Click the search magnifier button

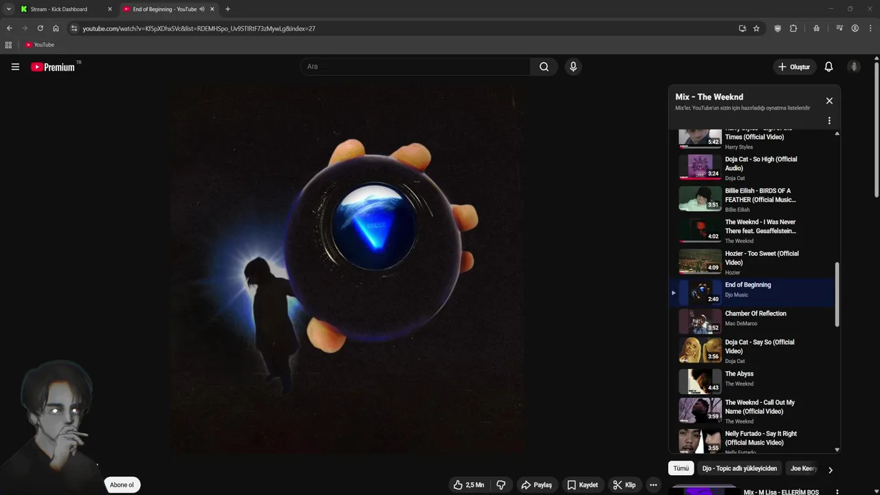click(x=544, y=67)
